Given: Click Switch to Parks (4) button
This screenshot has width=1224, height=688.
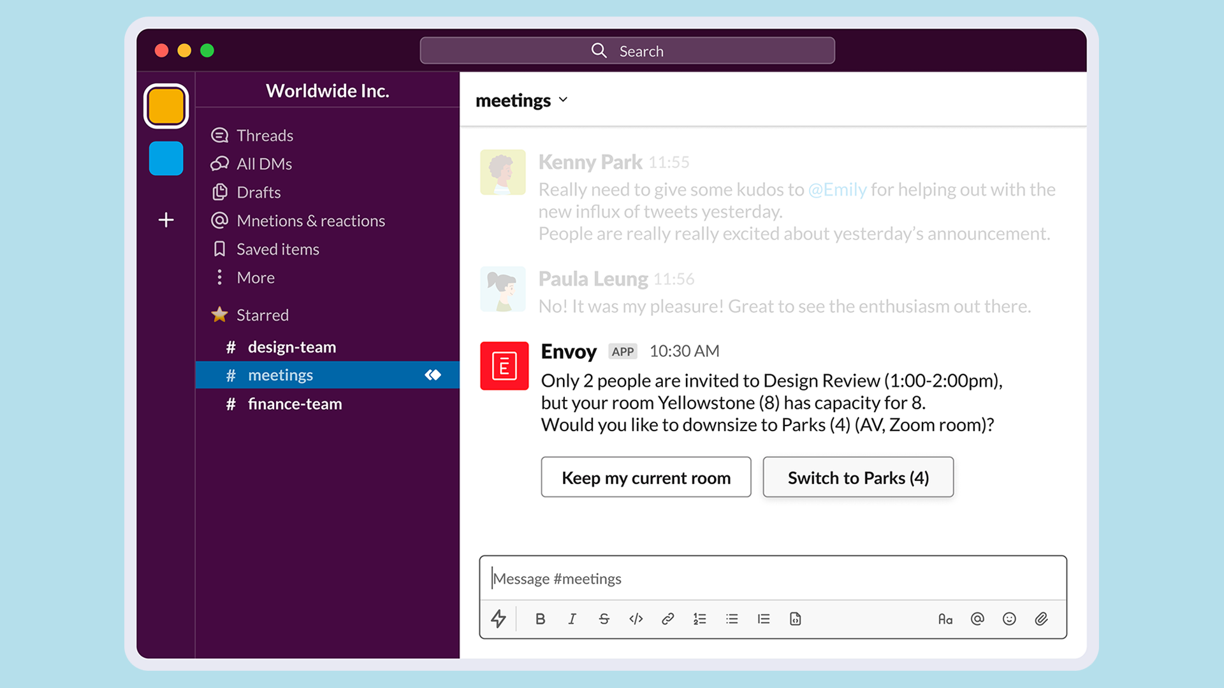Looking at the screenshot, I should coord(858,477).
